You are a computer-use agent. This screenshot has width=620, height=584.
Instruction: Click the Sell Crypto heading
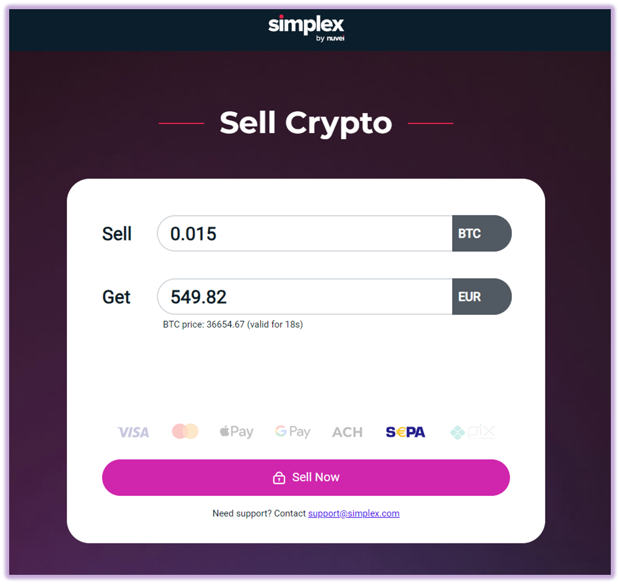[x=305, y=123]
